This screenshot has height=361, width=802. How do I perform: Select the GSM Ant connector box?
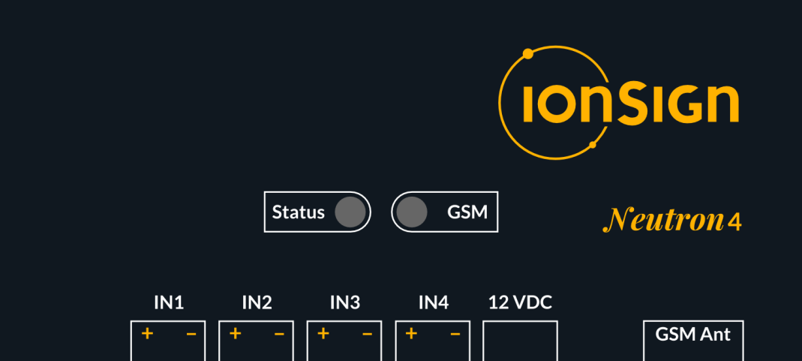point(693,341)
